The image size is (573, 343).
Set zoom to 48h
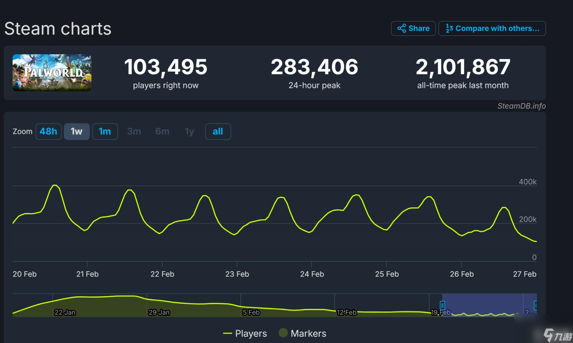tap(49, 131)
